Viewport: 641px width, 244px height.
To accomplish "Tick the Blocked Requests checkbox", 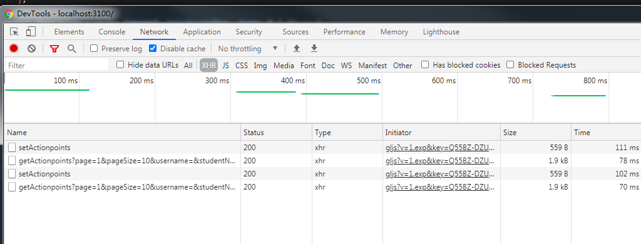I will click(x=510, y=64).
